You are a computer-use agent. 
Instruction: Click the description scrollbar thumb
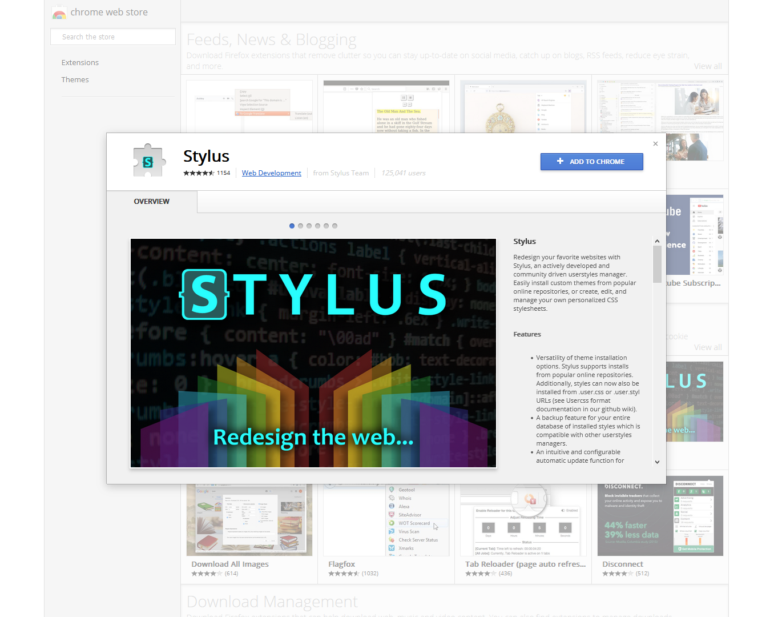(657, 264)
